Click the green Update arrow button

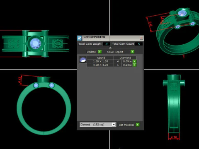tap(99, 52)
